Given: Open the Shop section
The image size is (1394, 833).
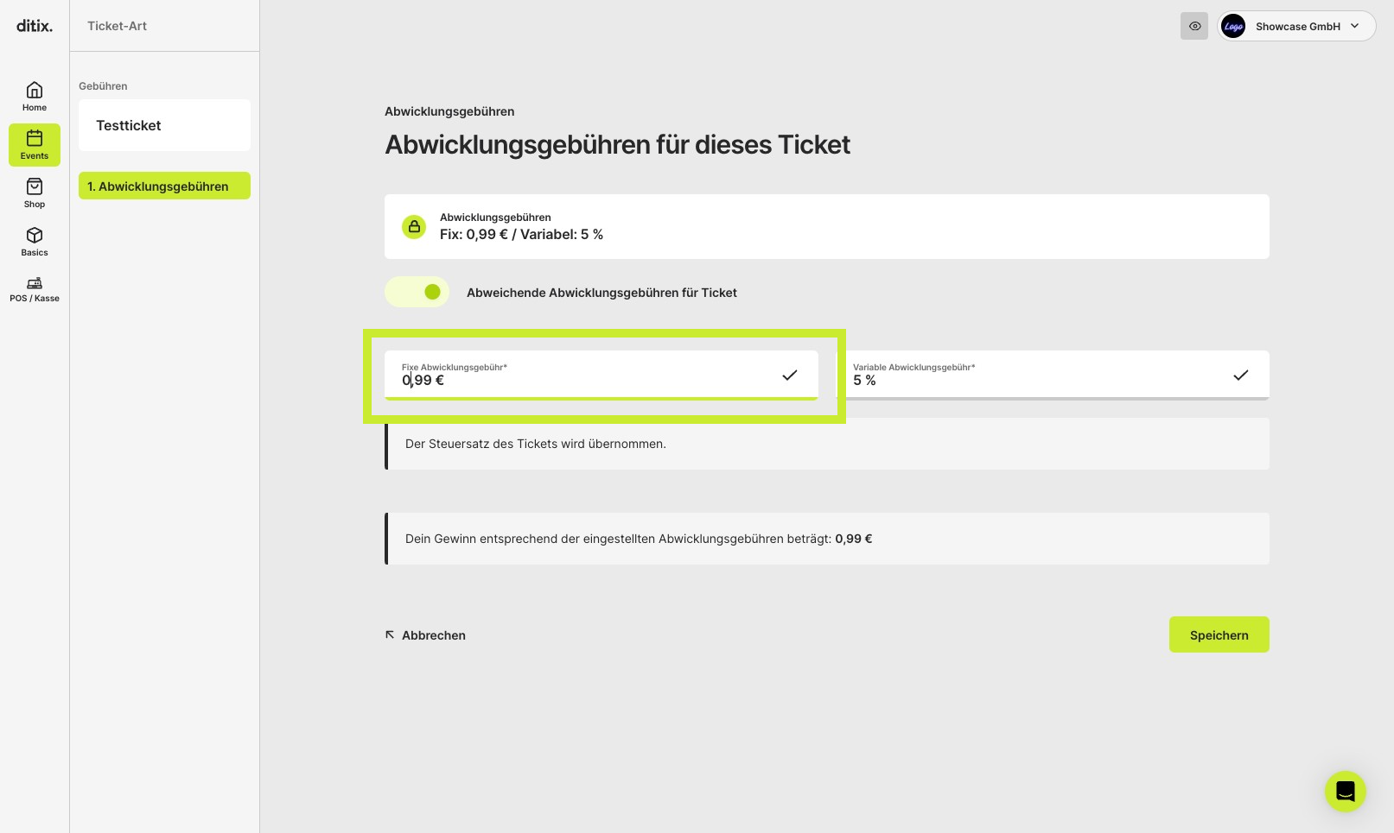Looking at the screenshot, I should (x=35, y=192).
